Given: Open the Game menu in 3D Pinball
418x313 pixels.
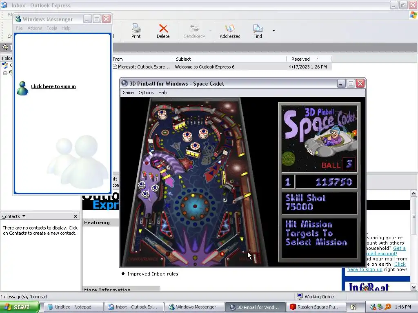Looking at the screenshot, I should point(128,93).
